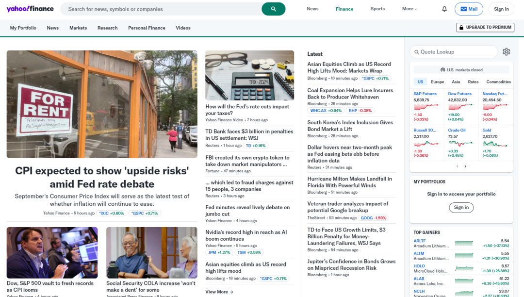Open the Mail button
Screen dimensions: 524x297
point(469,9)
